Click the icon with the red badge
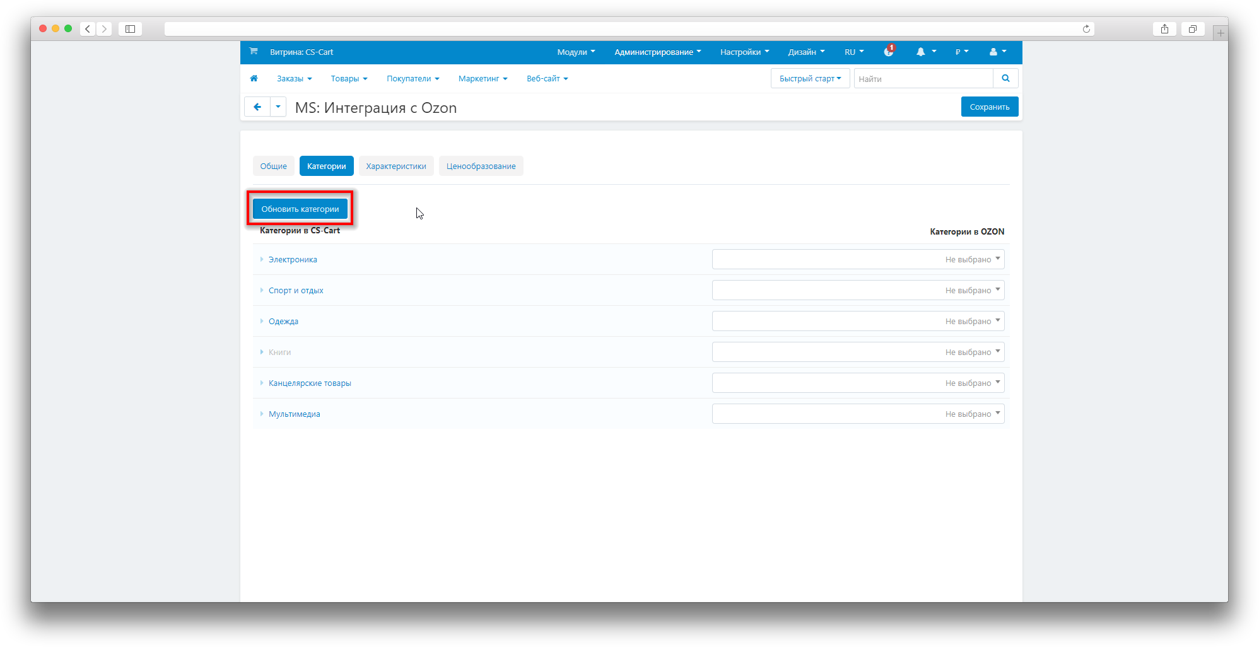 889,51
